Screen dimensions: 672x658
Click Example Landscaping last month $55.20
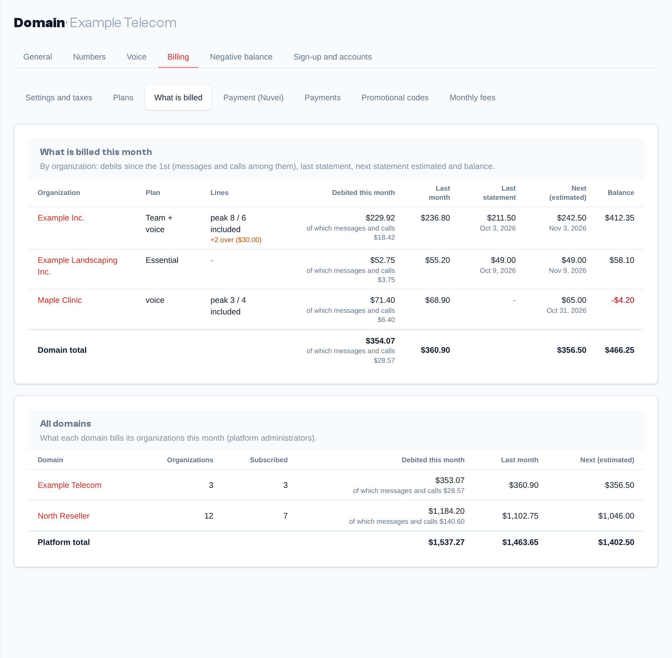(437, 260)
